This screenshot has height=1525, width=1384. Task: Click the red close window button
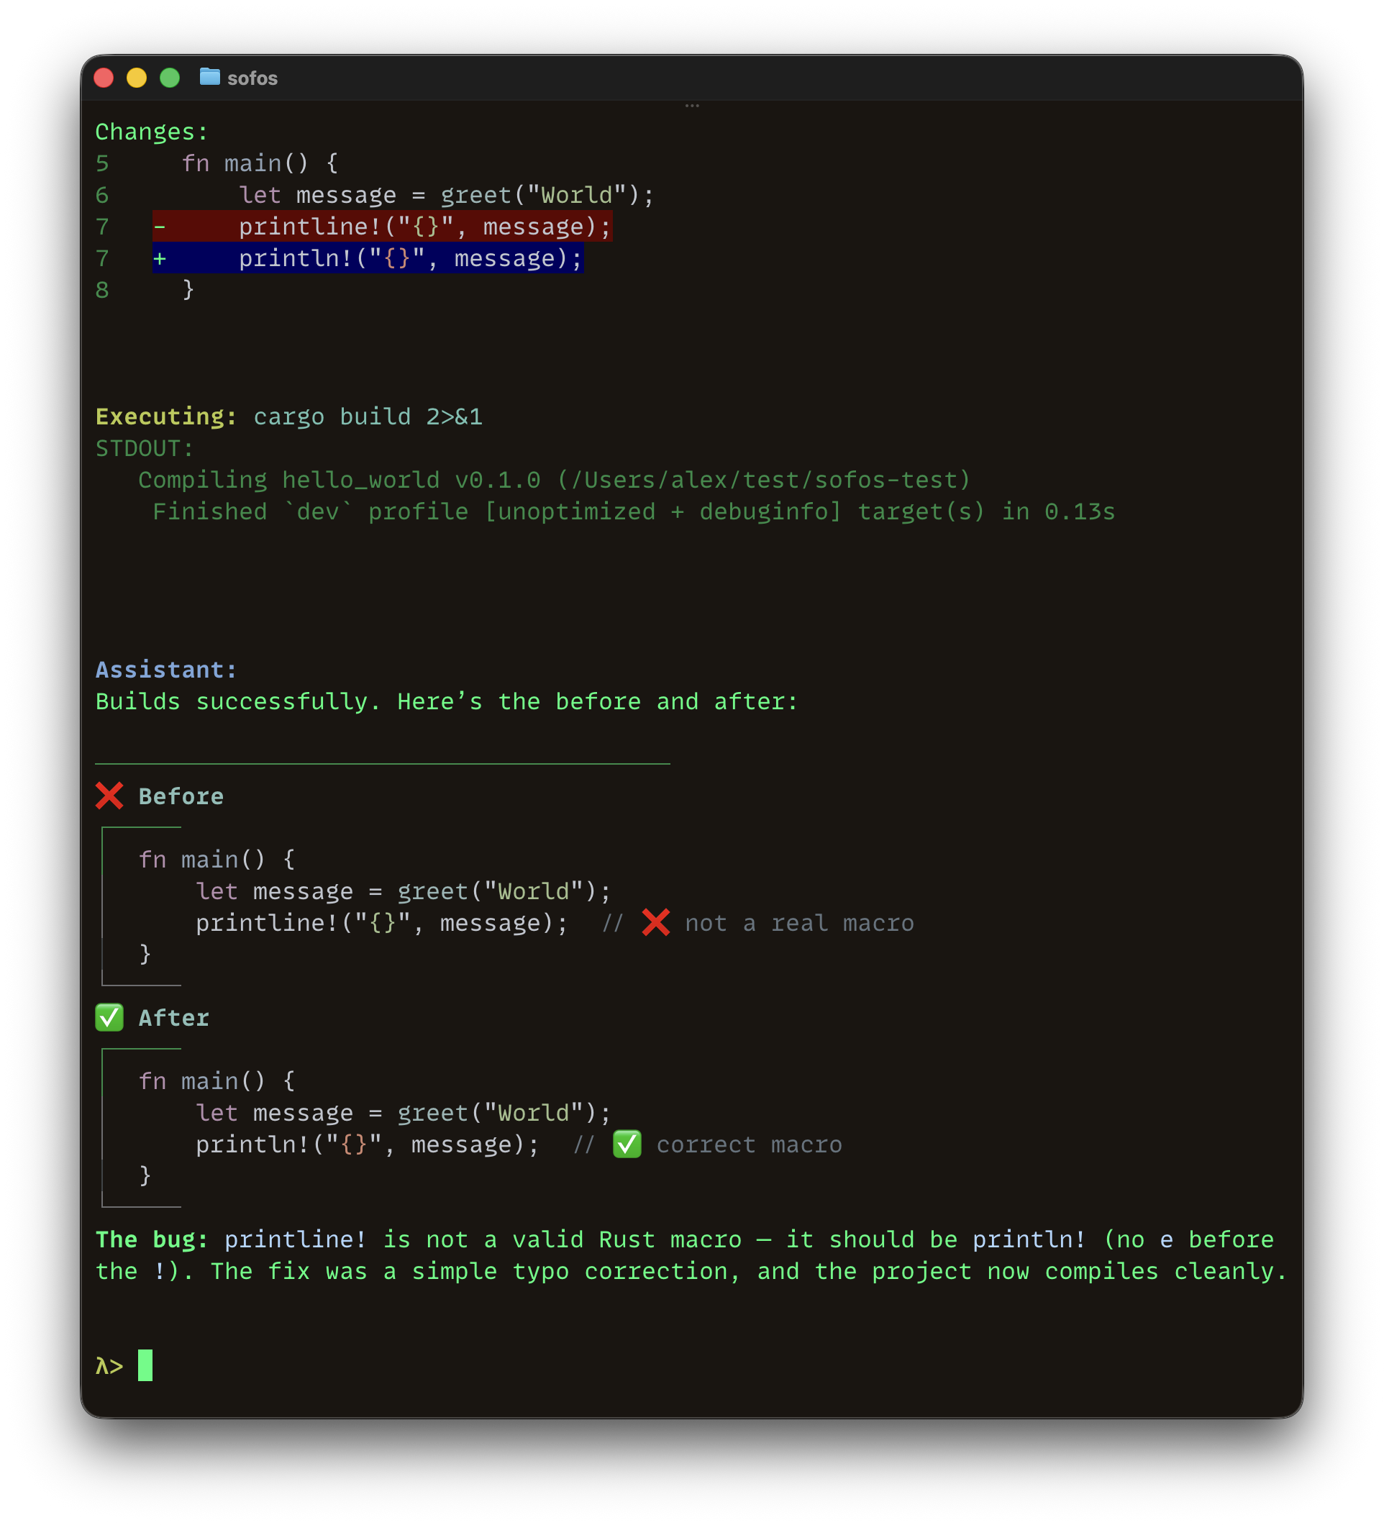point(104,78)
